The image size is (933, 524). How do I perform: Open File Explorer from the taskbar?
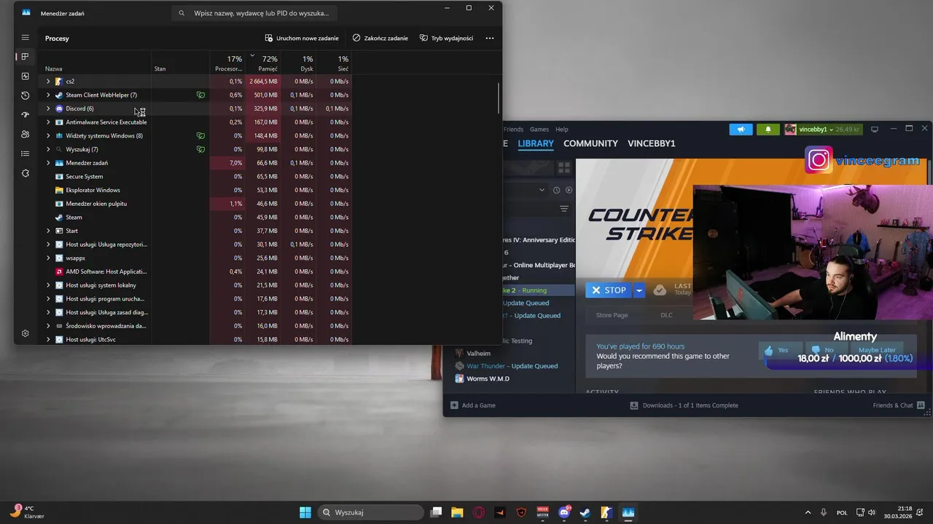(x=456, y=512)
